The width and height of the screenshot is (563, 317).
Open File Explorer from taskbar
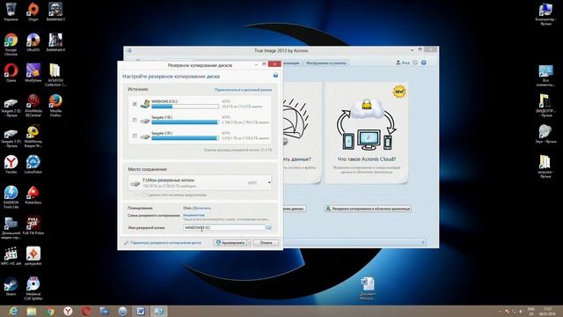32,311
